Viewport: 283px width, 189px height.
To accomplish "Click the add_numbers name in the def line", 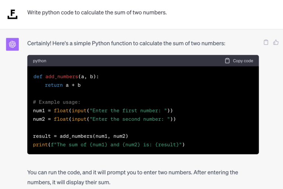I will [x=61, y=77].
